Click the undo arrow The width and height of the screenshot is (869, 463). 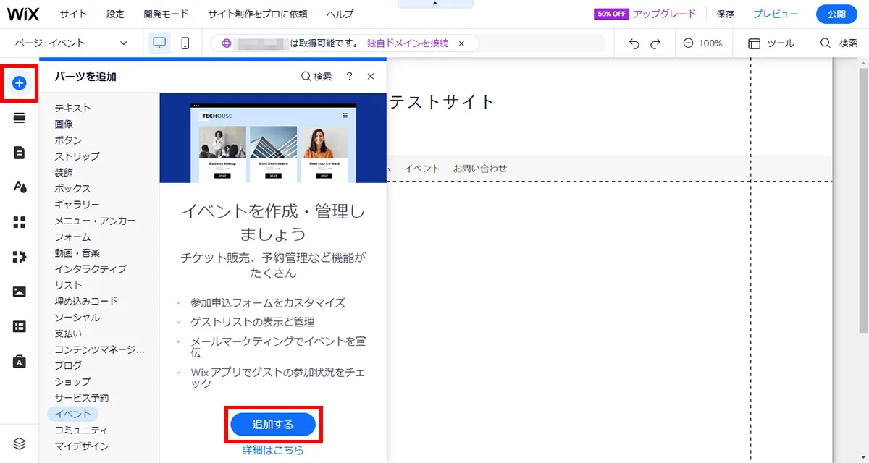click(x=633, y=43)
